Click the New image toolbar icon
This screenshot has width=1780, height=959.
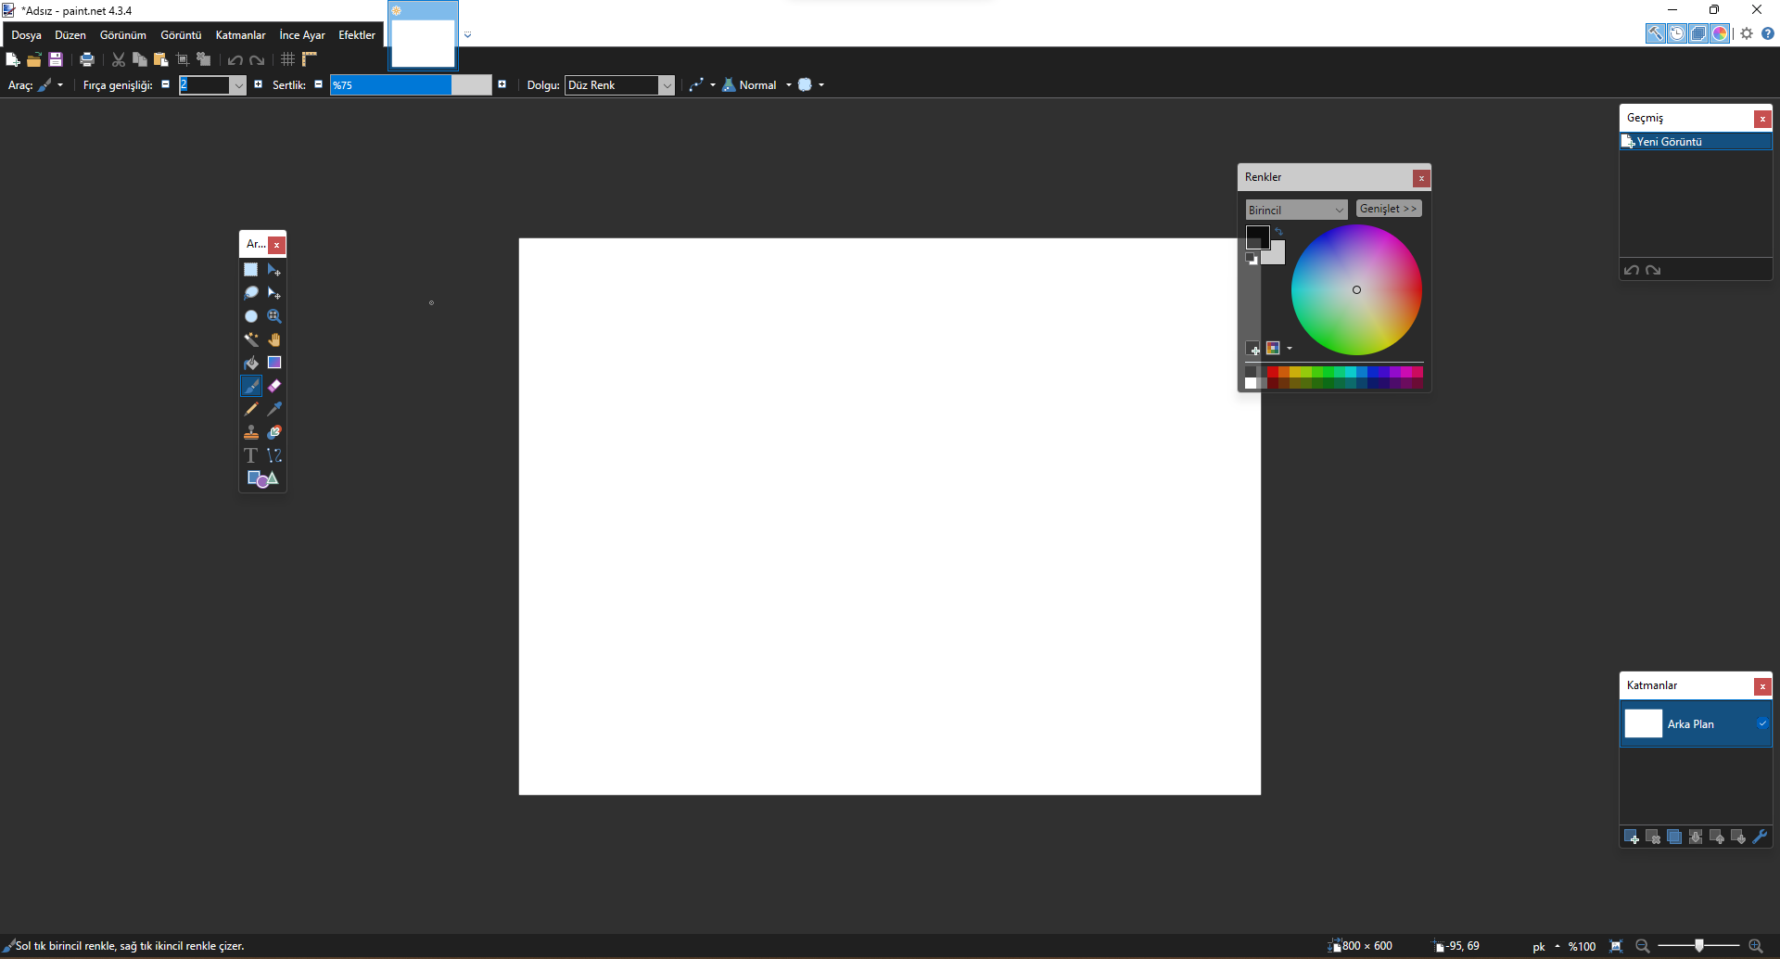coord(13,59)
